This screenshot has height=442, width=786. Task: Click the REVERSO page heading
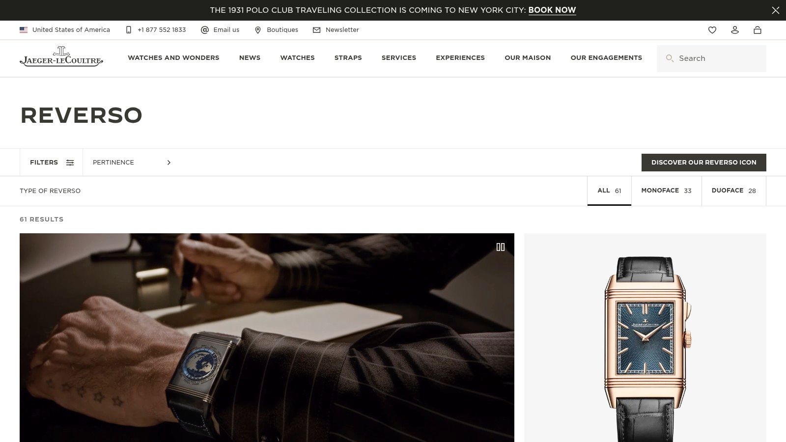[81, 115]
